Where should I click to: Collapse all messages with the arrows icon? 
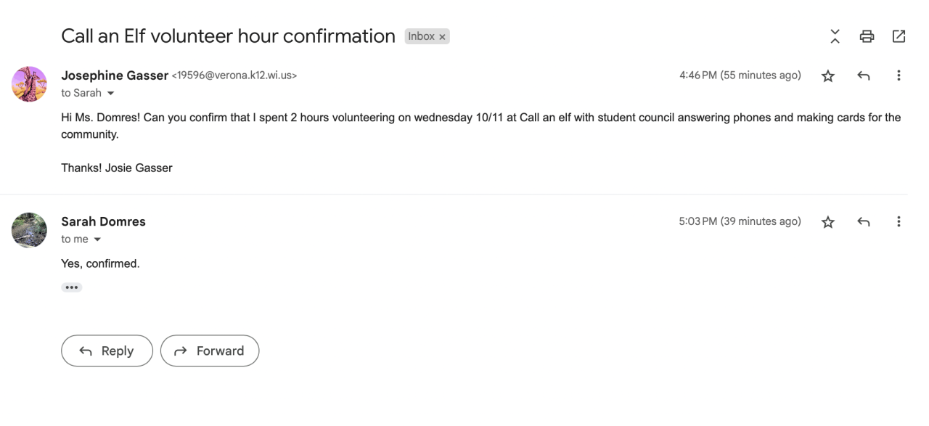tap(835, 36)
